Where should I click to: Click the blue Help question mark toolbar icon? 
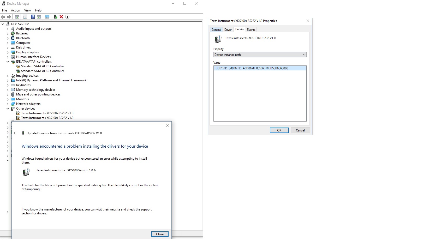(33, 17)
